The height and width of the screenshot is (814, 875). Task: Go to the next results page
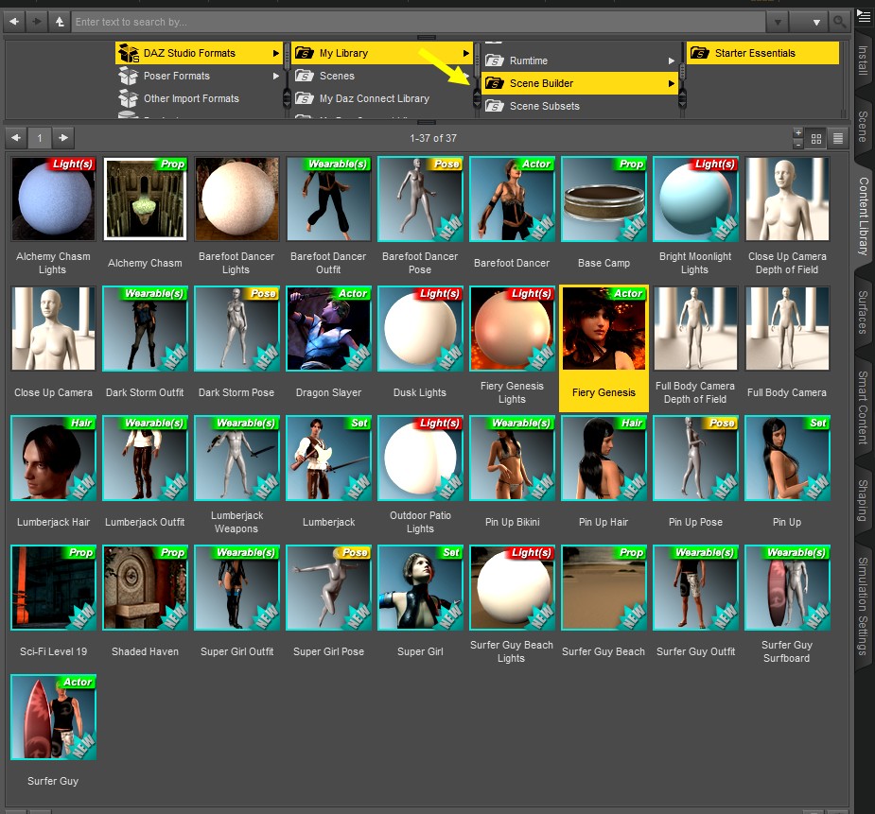(63, 138)
